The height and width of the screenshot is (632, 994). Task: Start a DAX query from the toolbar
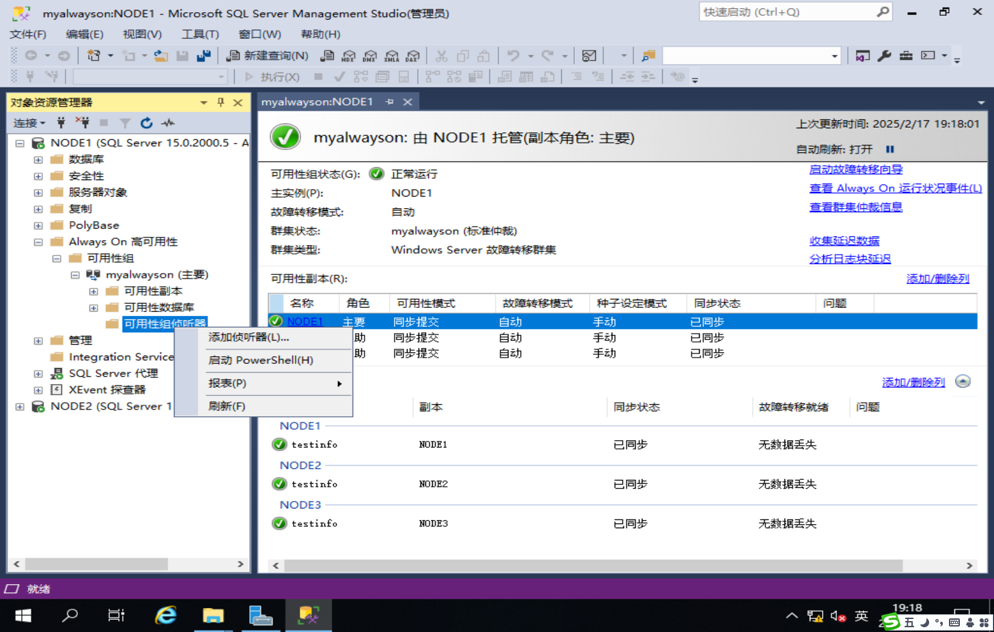click(x=413, y=56)
